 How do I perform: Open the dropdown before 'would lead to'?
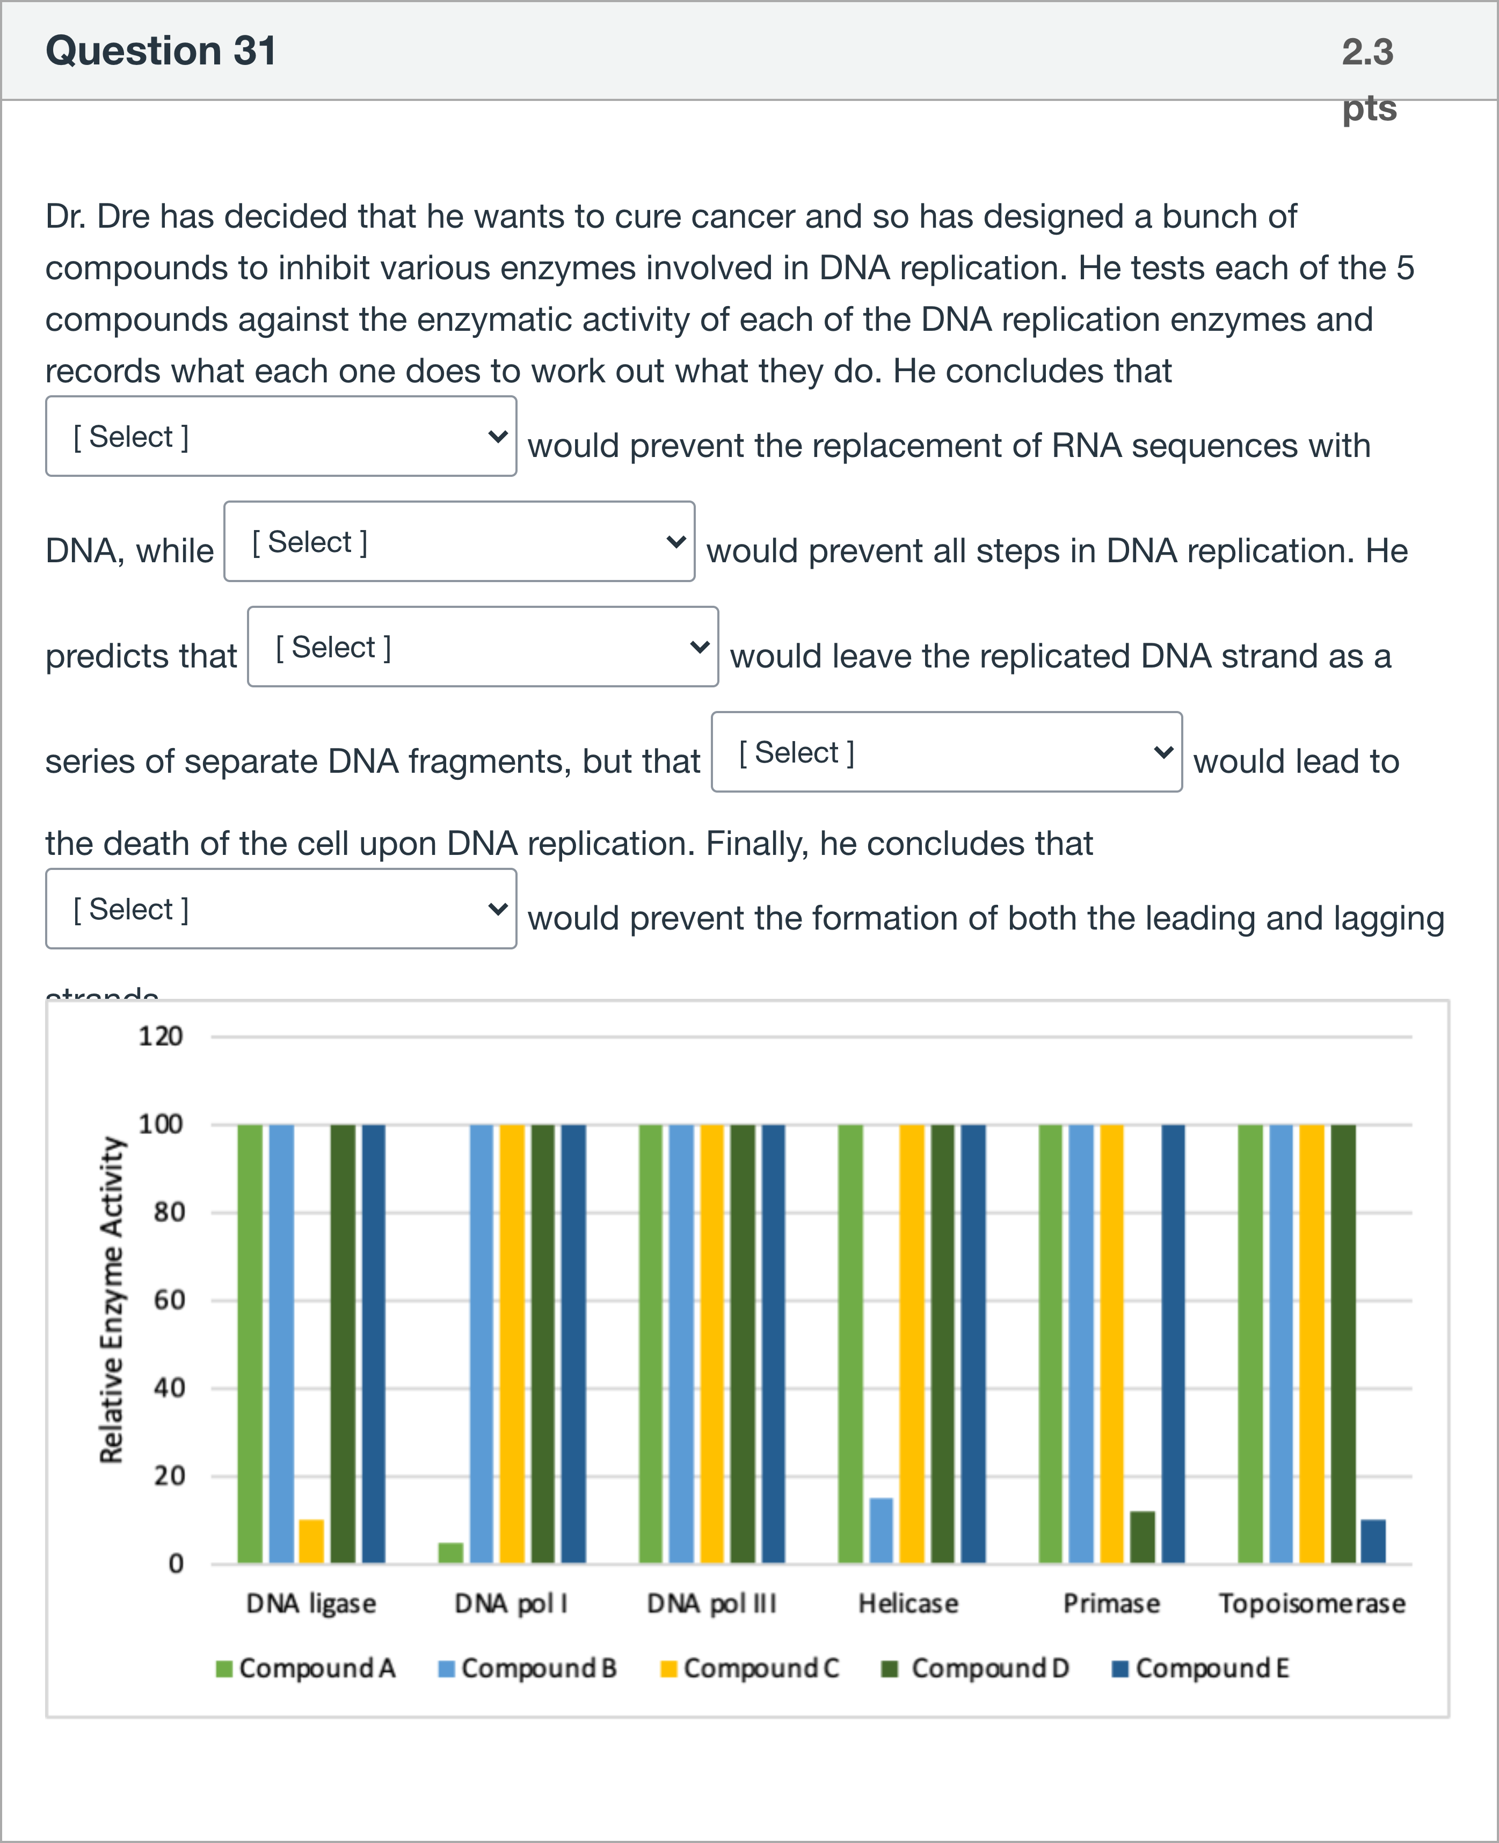point(947,752)
